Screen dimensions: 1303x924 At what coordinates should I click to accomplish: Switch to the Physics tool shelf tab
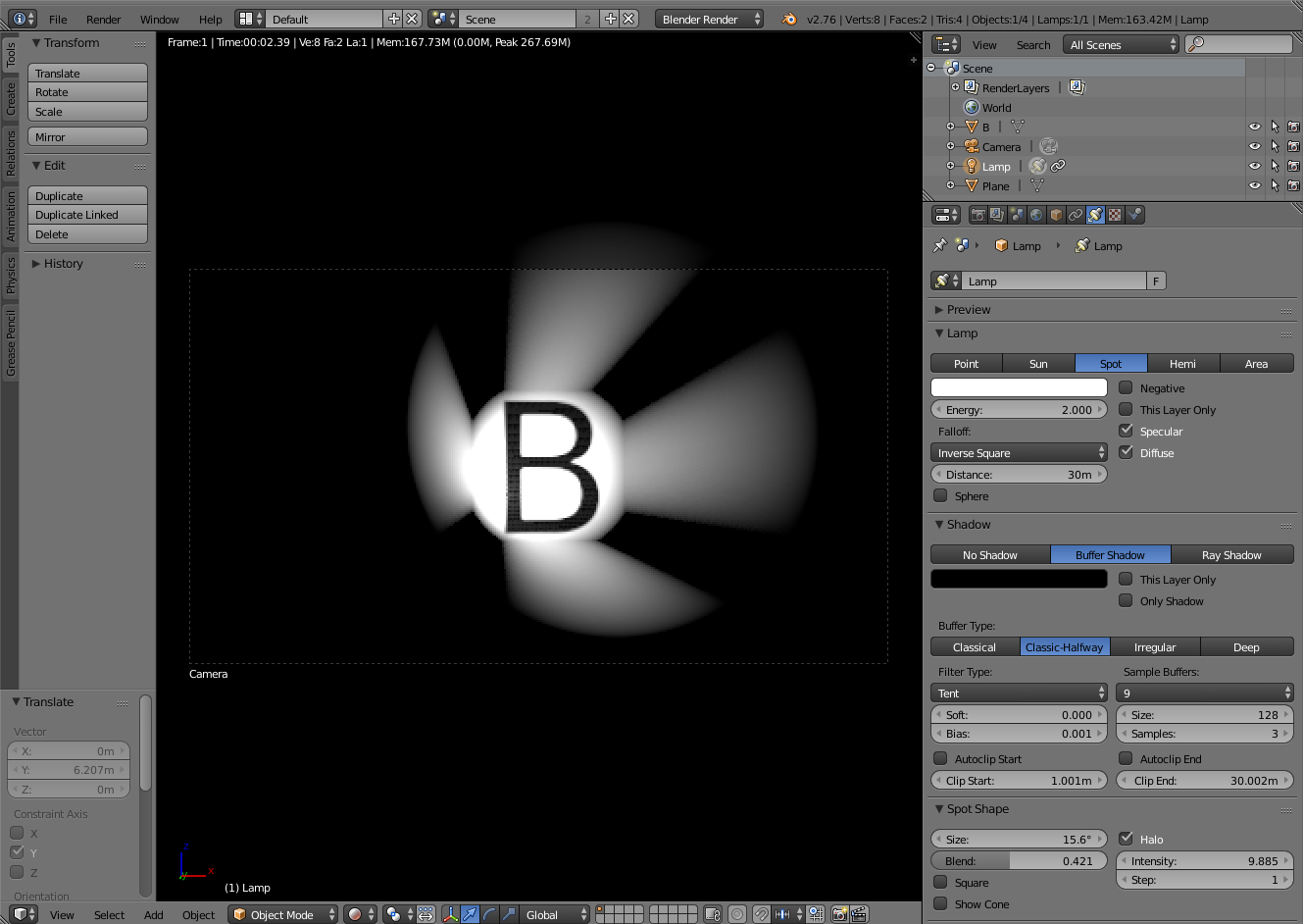[x=11, y=275]
